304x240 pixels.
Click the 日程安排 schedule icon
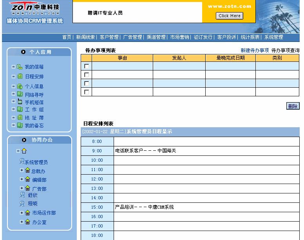[x=20, y=77]
